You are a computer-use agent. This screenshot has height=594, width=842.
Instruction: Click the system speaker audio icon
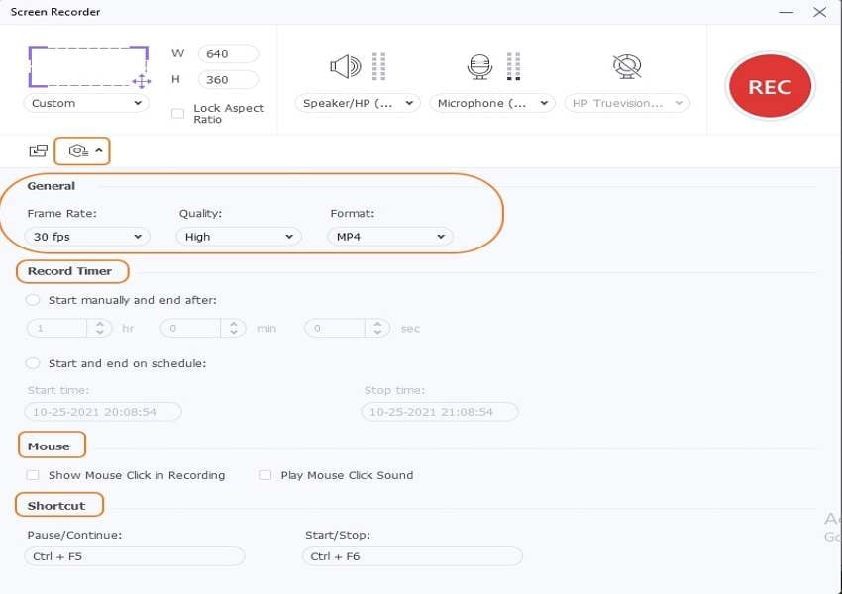click(x=346, y=67)
